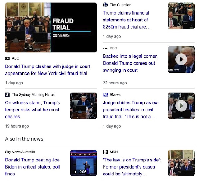The height and width of the screenshot is (181, 199).
Task: Click The Guardian publisher logo icon
Action: 105,5
